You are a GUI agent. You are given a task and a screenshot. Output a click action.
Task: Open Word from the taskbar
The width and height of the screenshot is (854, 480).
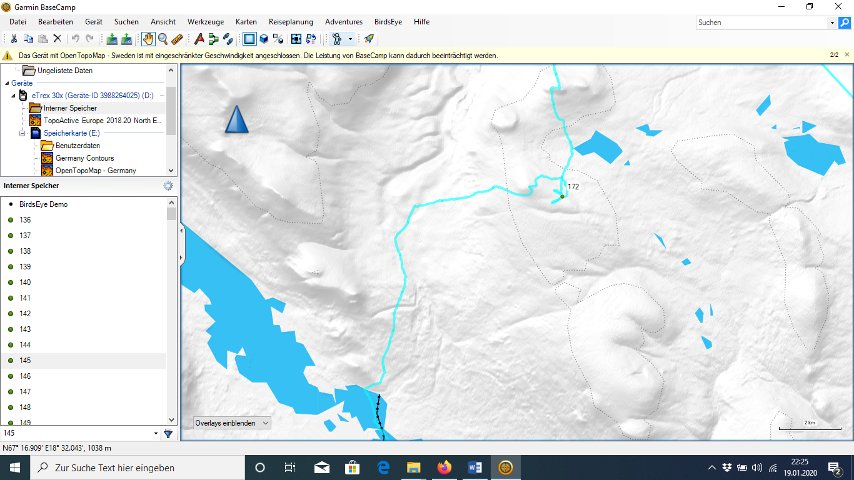pyautogui.click(x=475, y=467)
